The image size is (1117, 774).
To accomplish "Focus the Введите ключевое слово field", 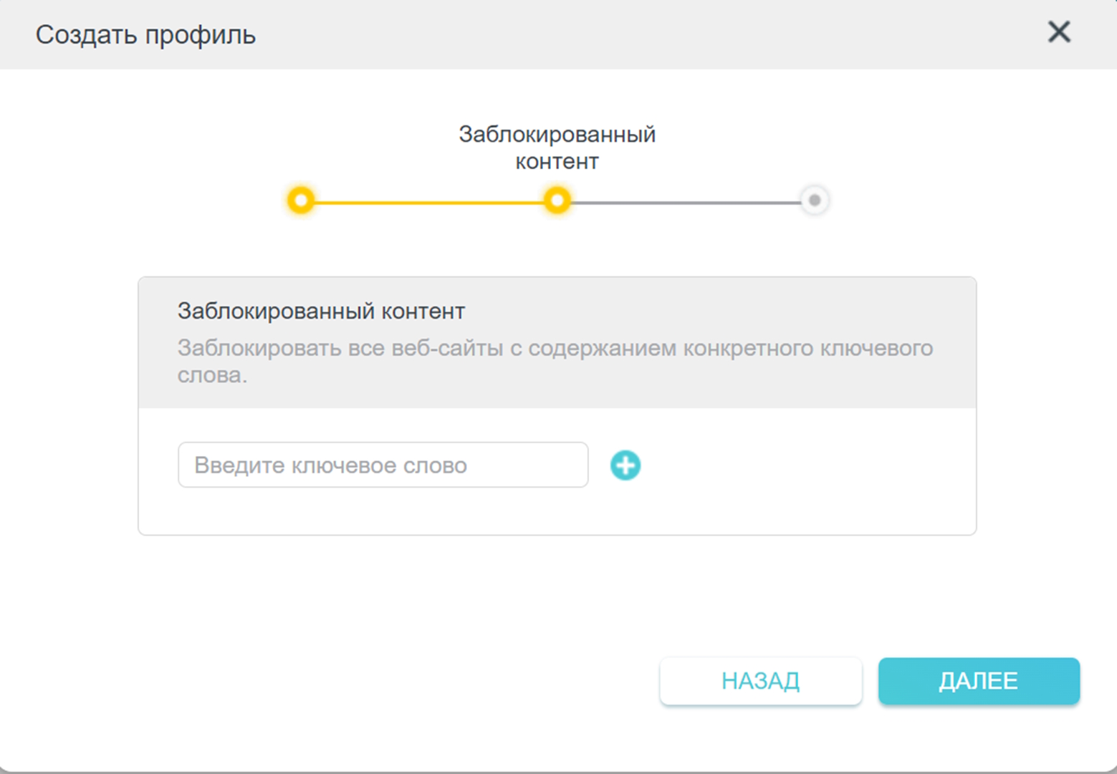I will 383,465.
